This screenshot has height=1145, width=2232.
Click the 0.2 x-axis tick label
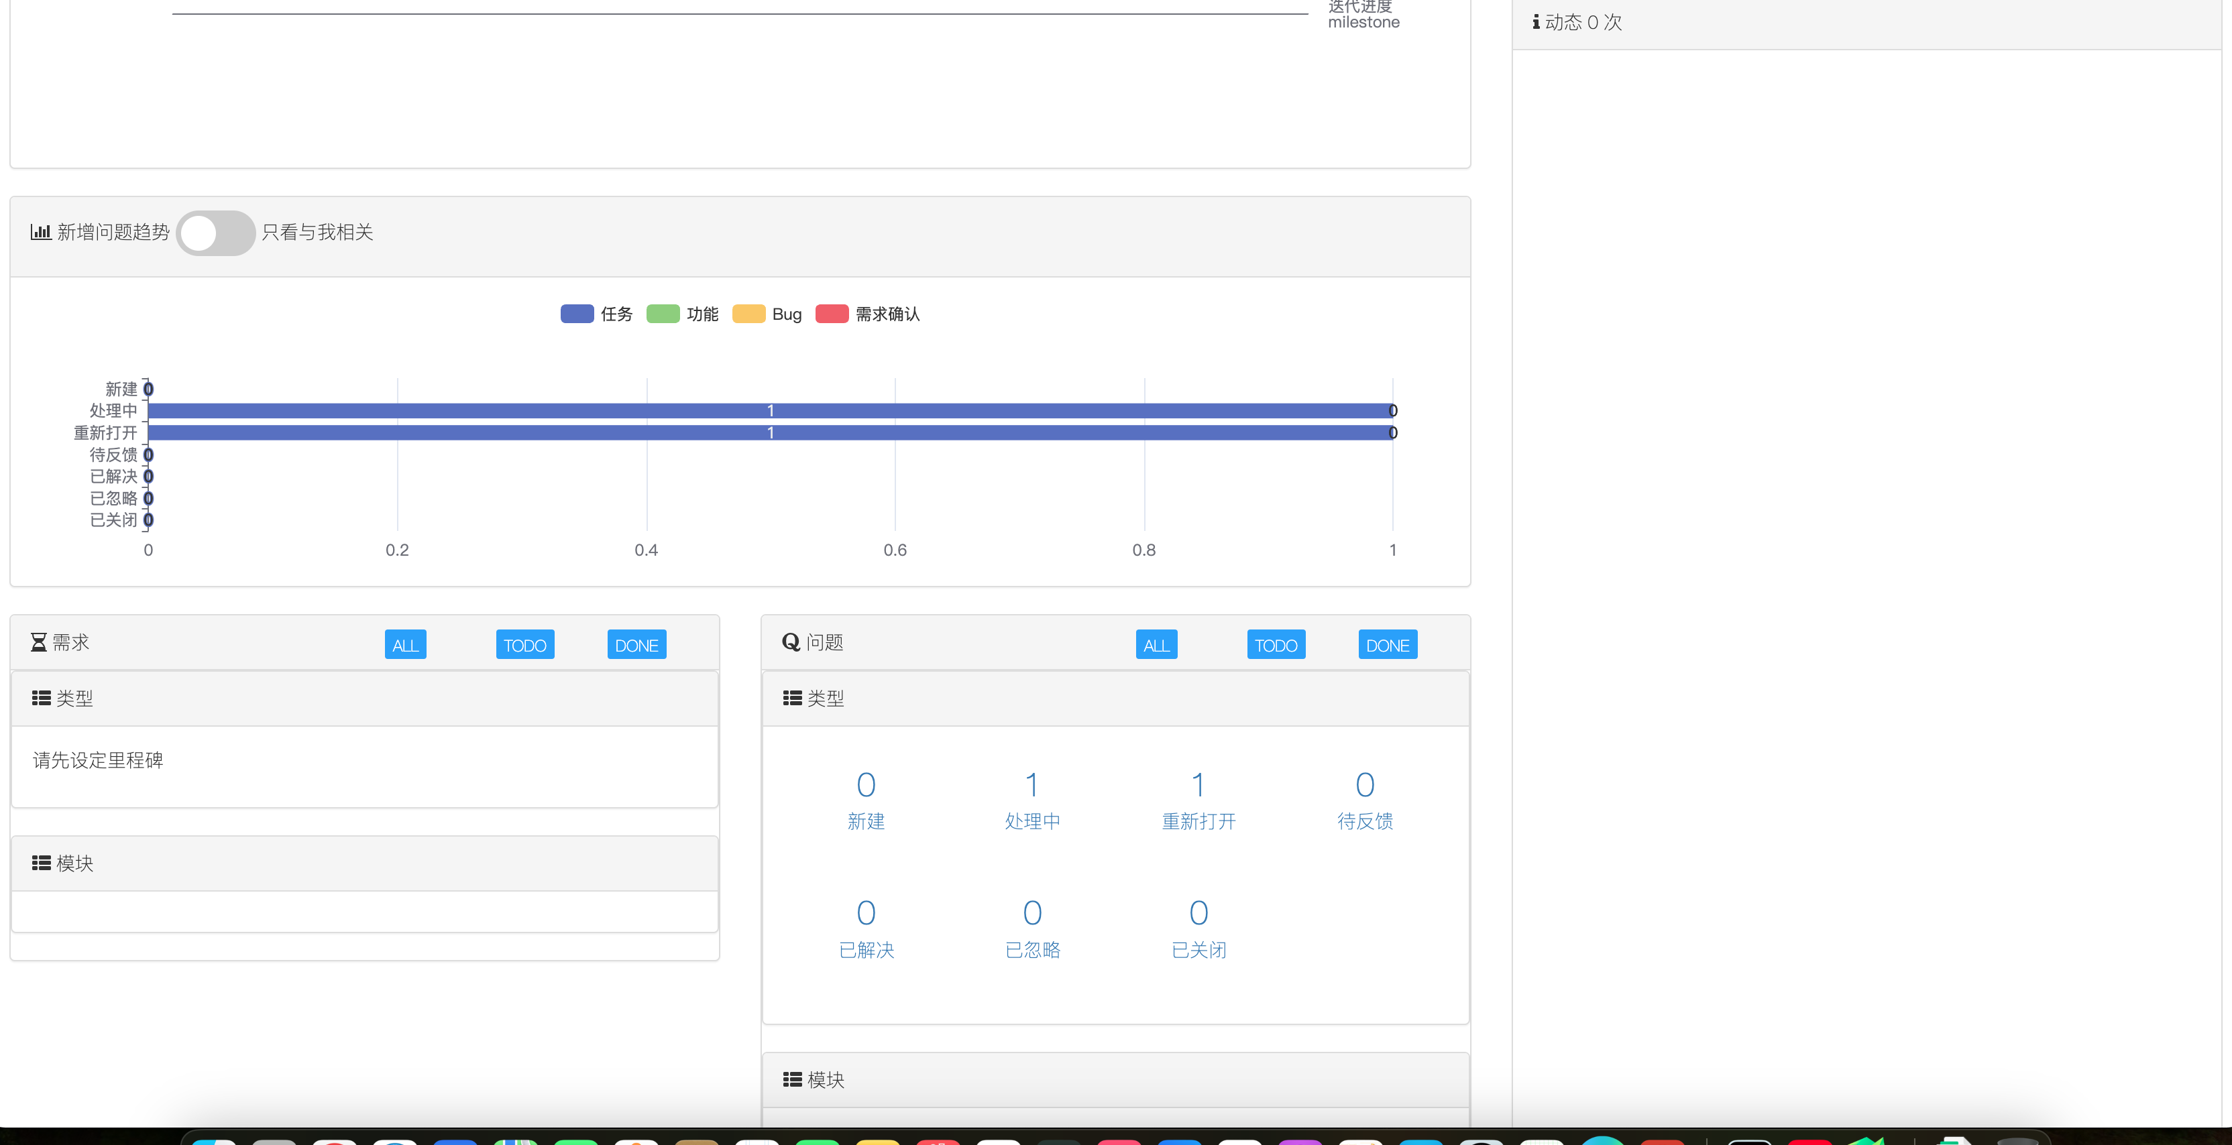397,550
